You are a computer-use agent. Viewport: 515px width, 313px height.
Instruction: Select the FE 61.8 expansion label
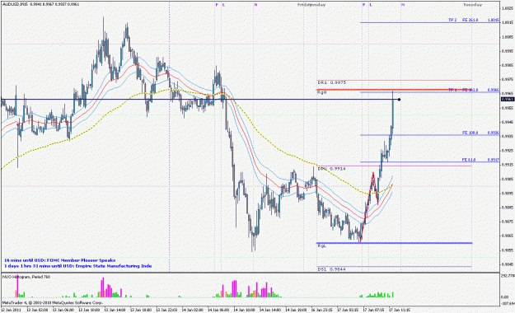tap(469, 160)
